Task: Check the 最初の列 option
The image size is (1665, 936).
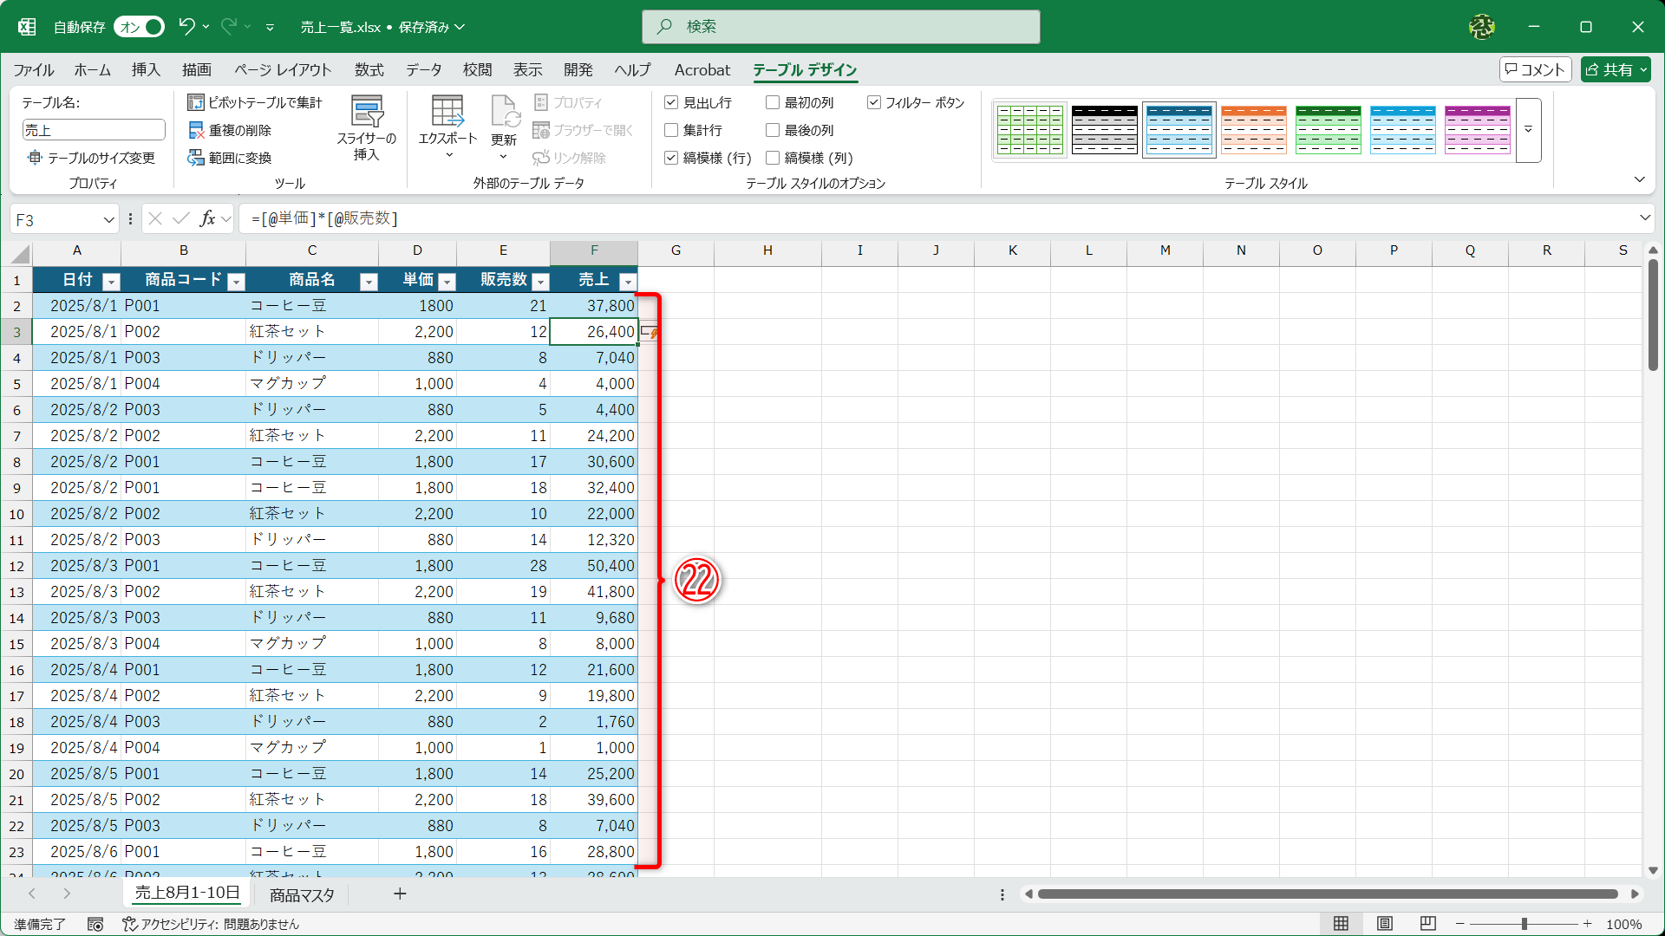Action: point(773,102)
